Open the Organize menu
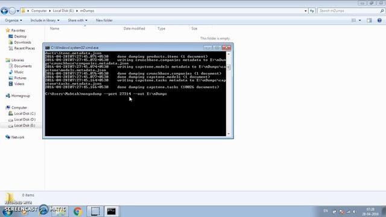 click(x=13, y=20)
